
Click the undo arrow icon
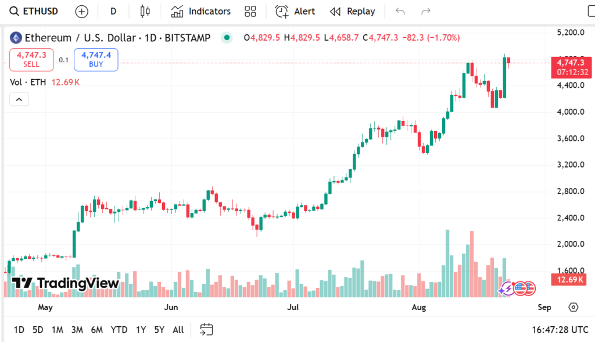[x=400, y=11]
